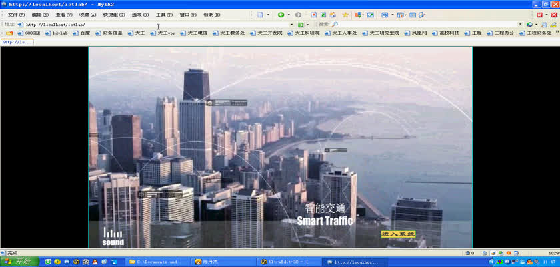Open the 选项 menu
The height and width of the screenshot is (267, 560).
(141, 15)
